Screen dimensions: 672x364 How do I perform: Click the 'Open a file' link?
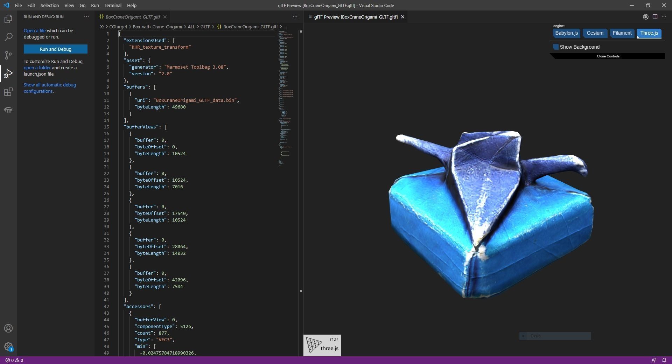(x=35, y=31)
